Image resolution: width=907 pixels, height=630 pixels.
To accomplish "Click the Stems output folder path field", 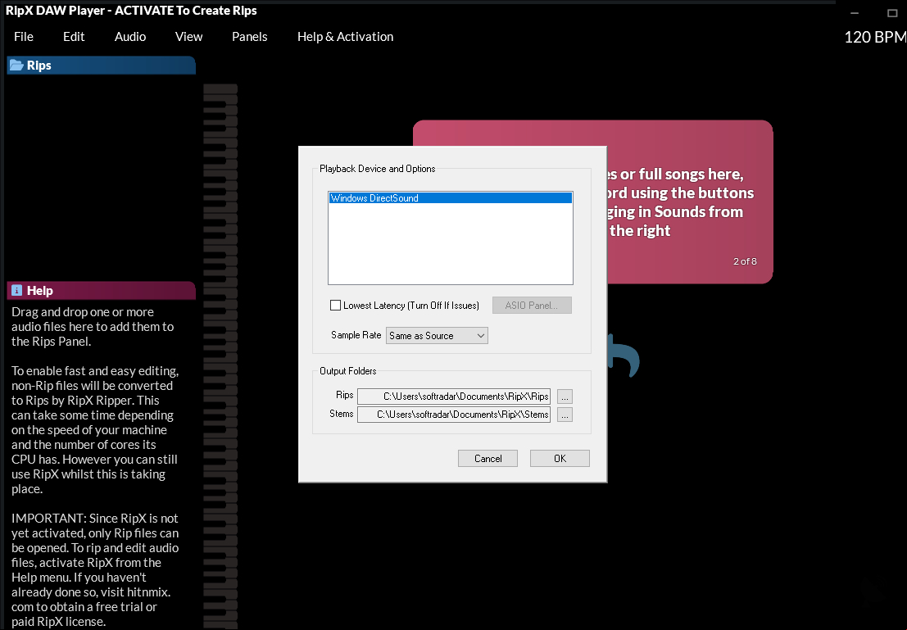I will pyautogui.click(x=454, y=415).
